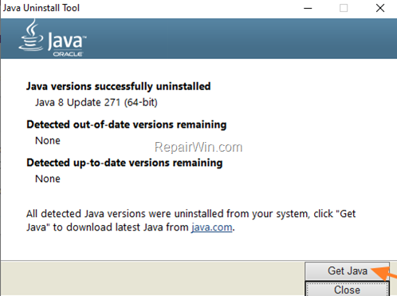Click the Get Java button

tap(347, 271)
